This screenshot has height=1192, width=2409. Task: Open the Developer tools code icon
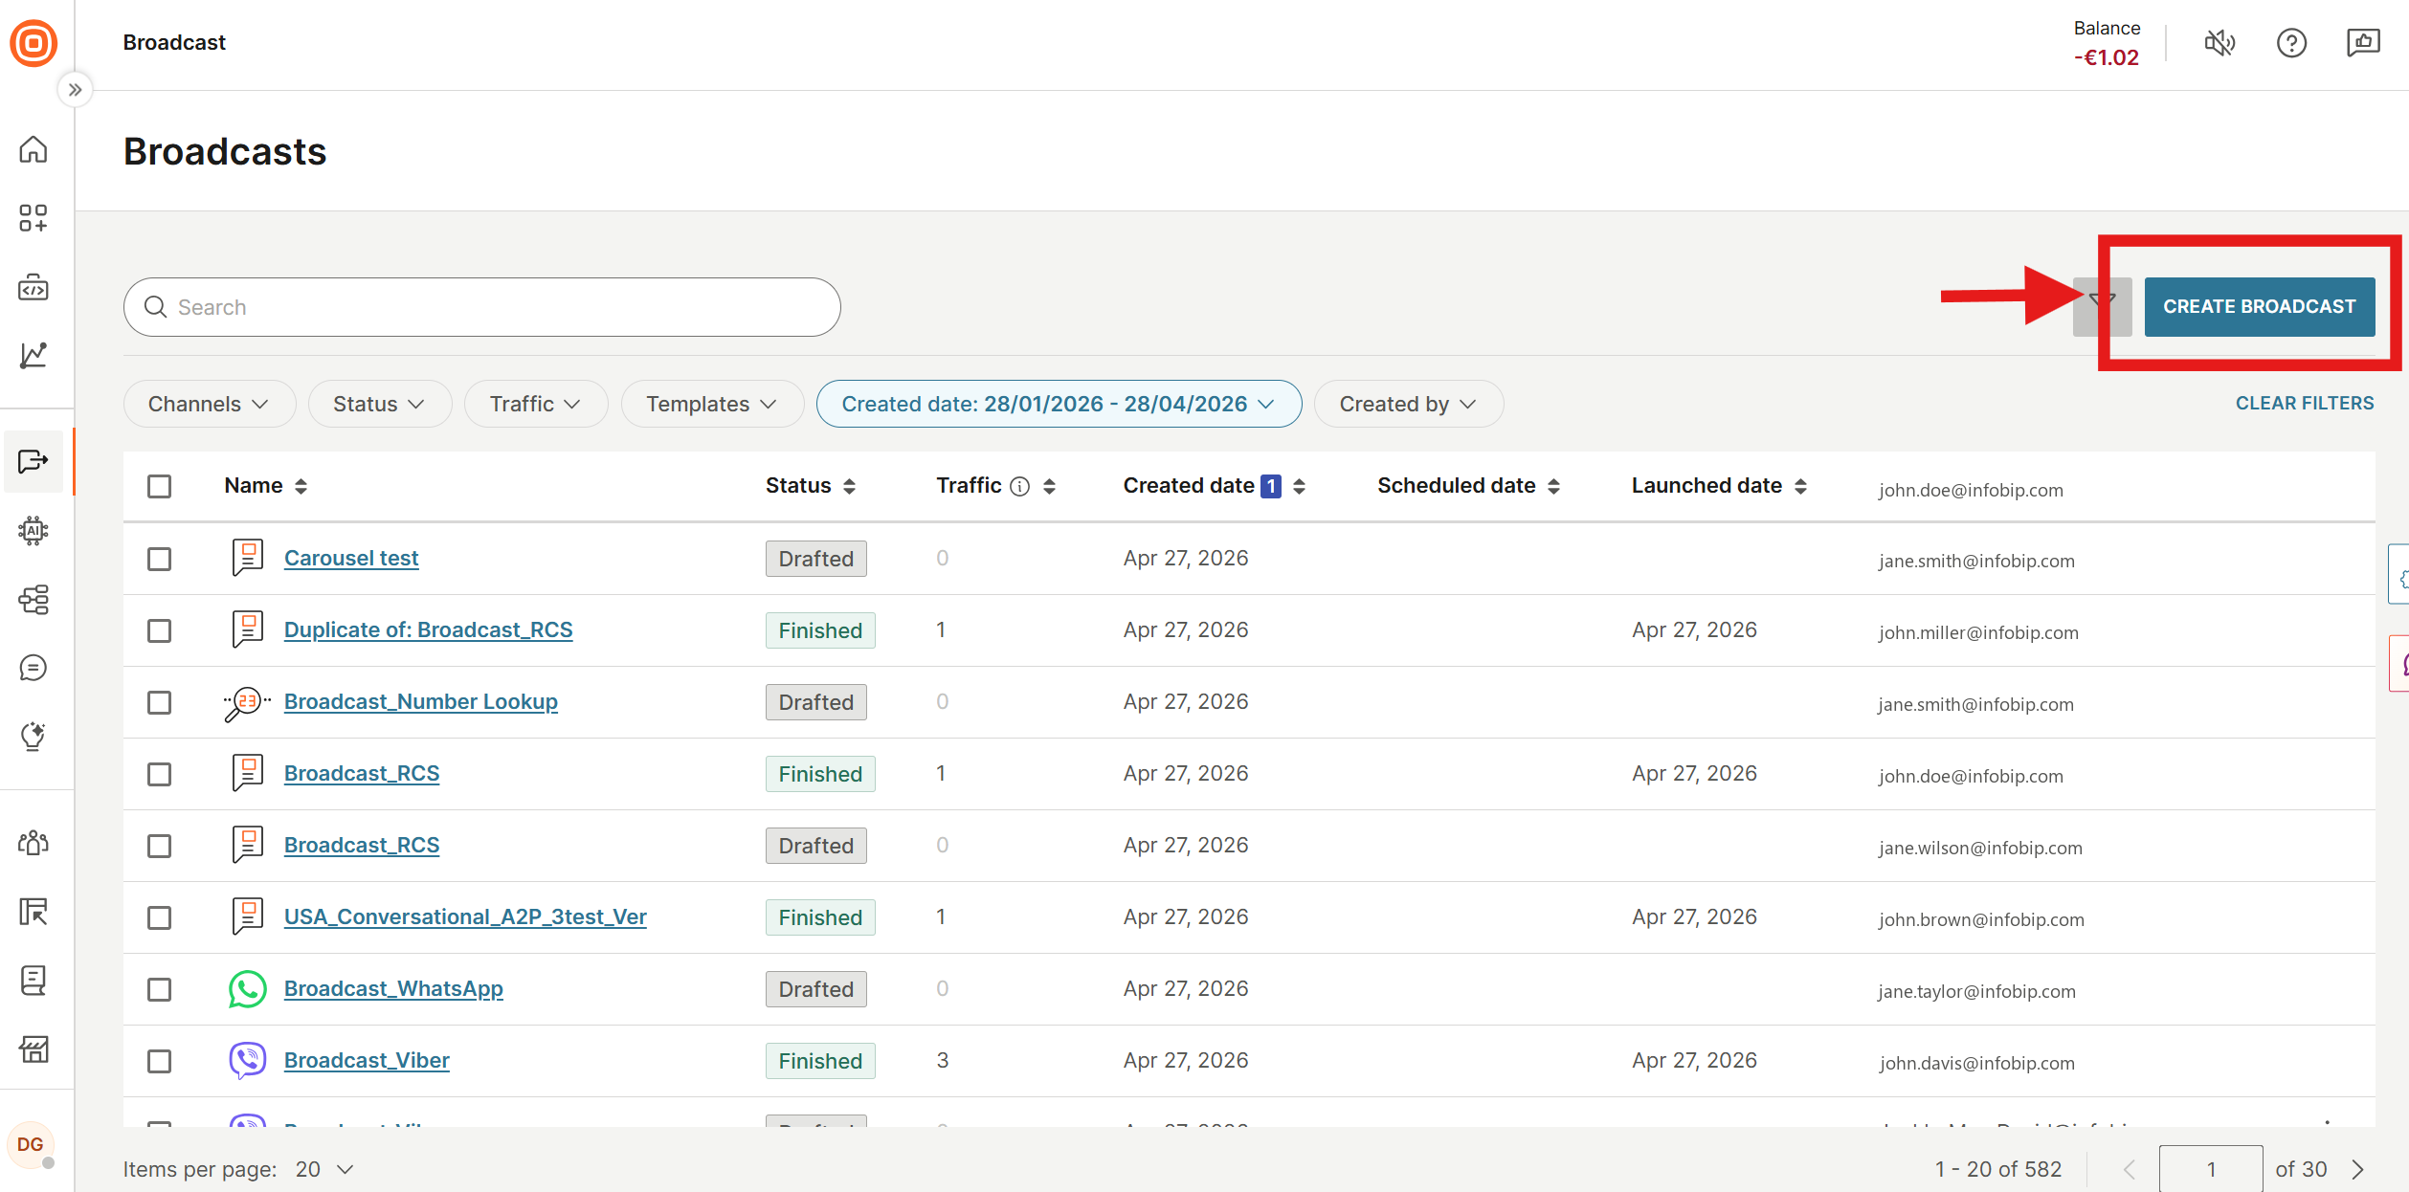(x=33, y=287)
